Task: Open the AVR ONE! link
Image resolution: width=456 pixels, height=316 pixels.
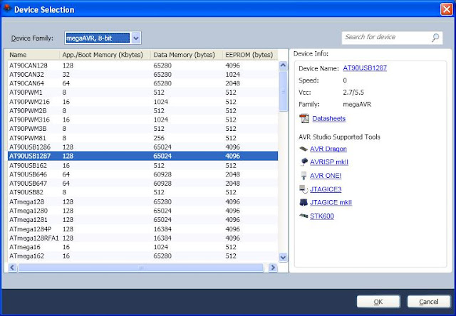Action: click(326, 175)
